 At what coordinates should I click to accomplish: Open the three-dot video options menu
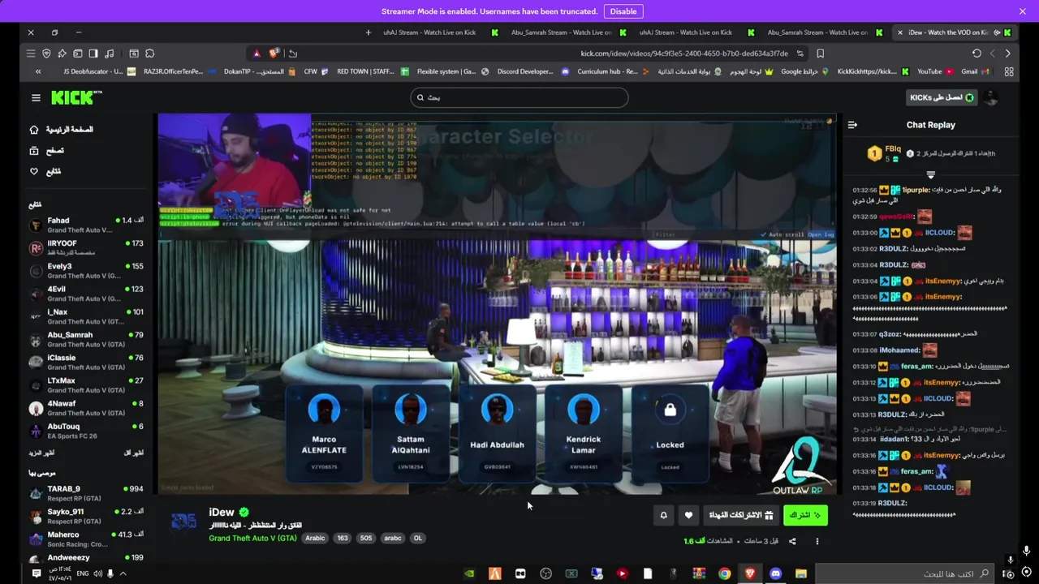coord(817,541)
